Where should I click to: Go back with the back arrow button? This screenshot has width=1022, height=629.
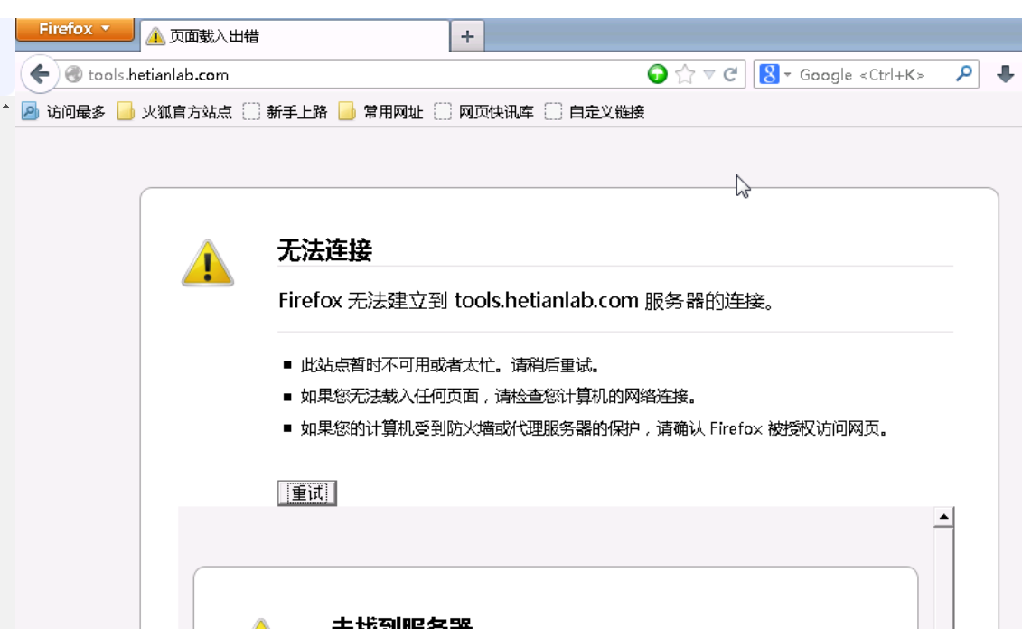coord(40,74)
